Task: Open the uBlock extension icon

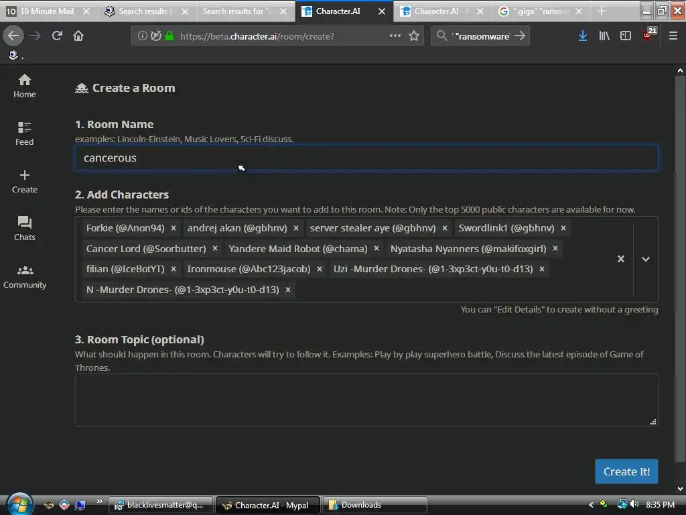Action: [648, 36]
